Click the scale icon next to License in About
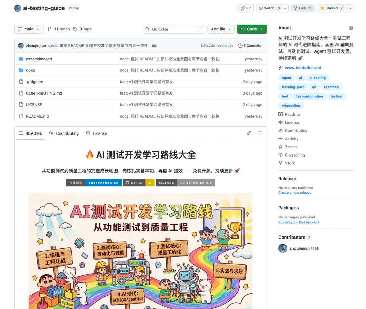The width and height of the screenshot is (366, 309). [x=280, y=123]
